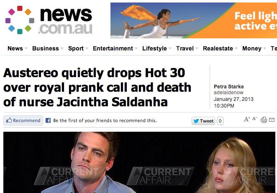
Task: Click the orange yoga banner advertisement
Action: pyautogui.click(x=194, y=20)
